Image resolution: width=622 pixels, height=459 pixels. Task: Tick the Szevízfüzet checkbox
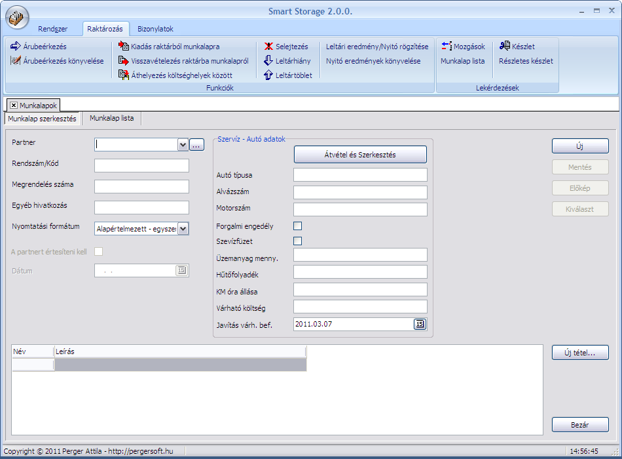298,241
